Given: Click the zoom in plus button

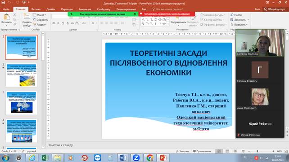Looking at the screenshot, I should (x=273, y=151).
